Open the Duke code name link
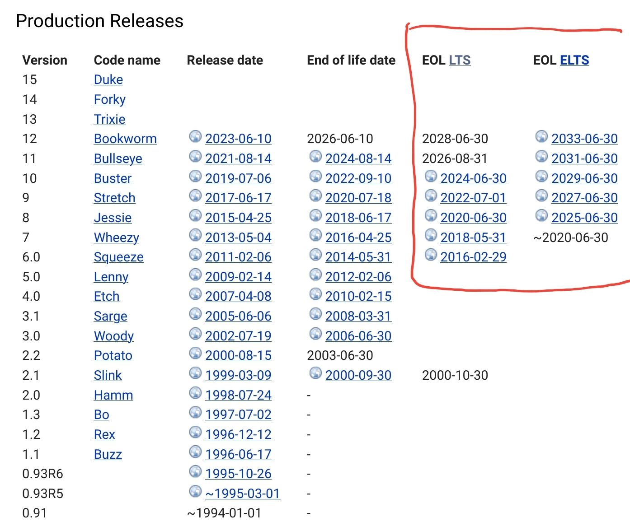The height and width of the screenshot is (531, 630). click(x=108, y=79)
